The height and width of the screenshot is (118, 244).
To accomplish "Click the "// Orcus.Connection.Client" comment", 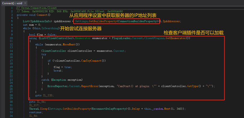I will point(37,8).
